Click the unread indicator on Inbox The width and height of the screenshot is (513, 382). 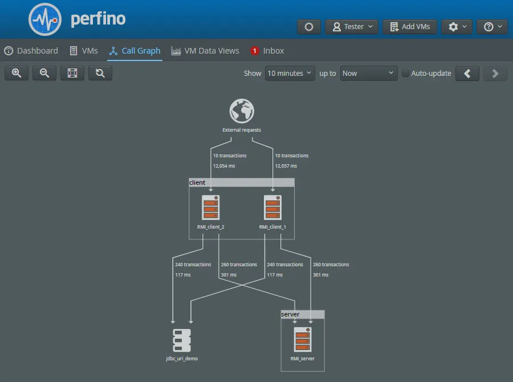pos(254,50)
